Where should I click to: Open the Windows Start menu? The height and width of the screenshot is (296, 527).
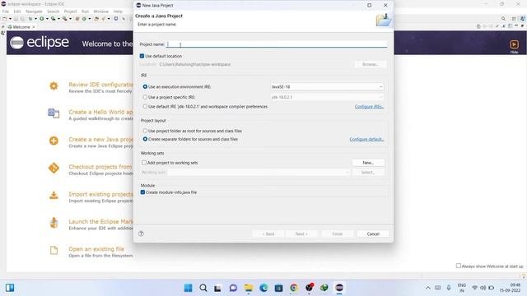click(189, 288)
